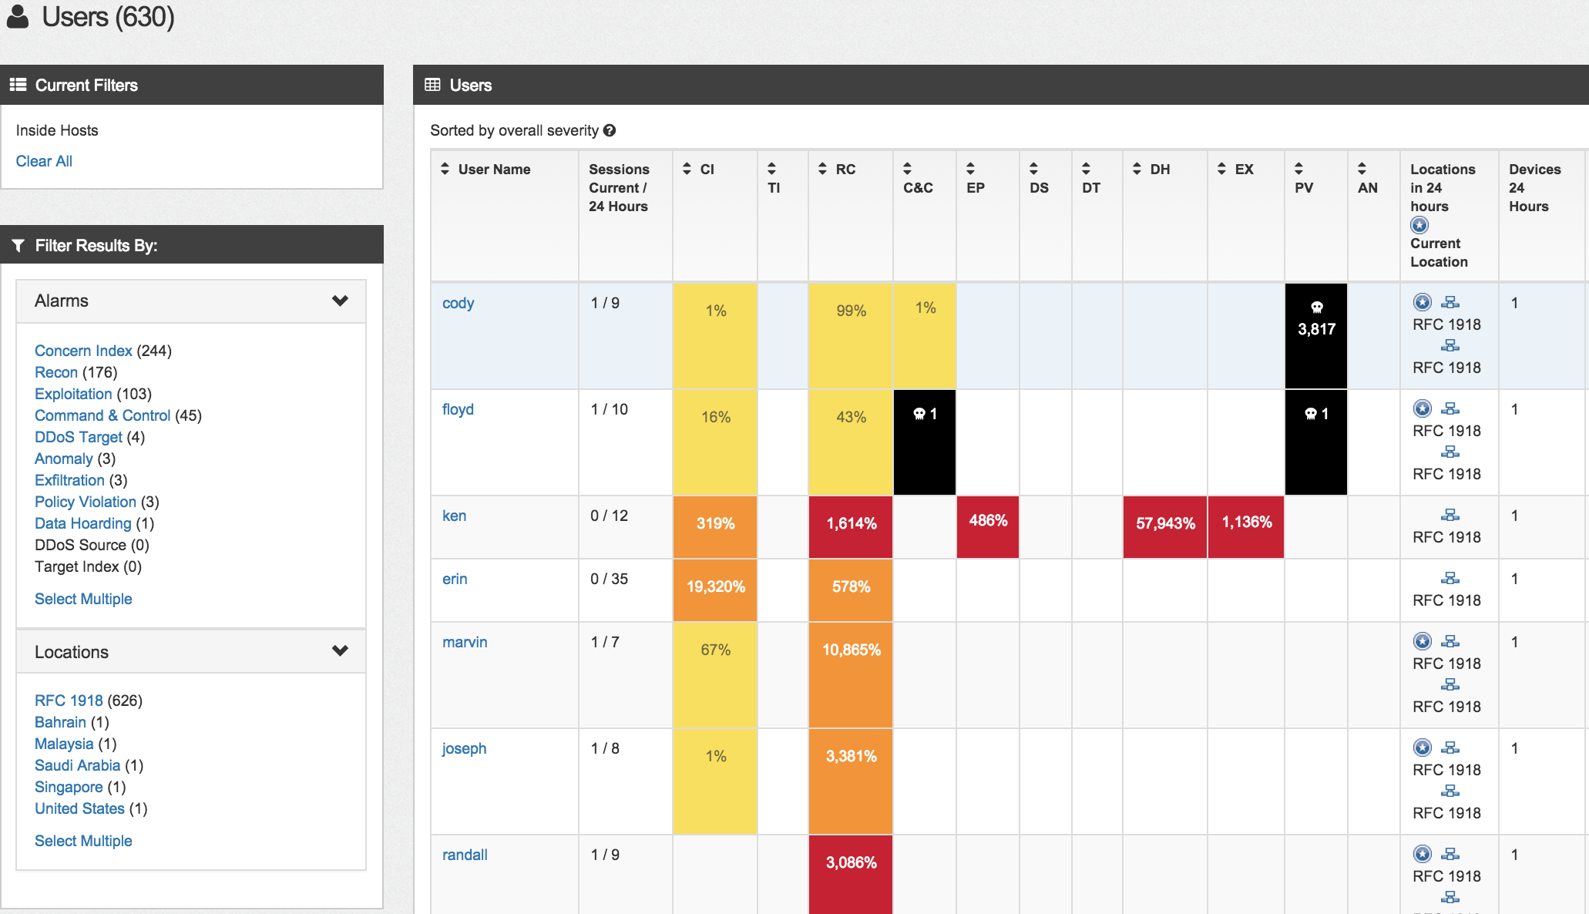Filter by Command & Control alarm

[x=102, y=415]
